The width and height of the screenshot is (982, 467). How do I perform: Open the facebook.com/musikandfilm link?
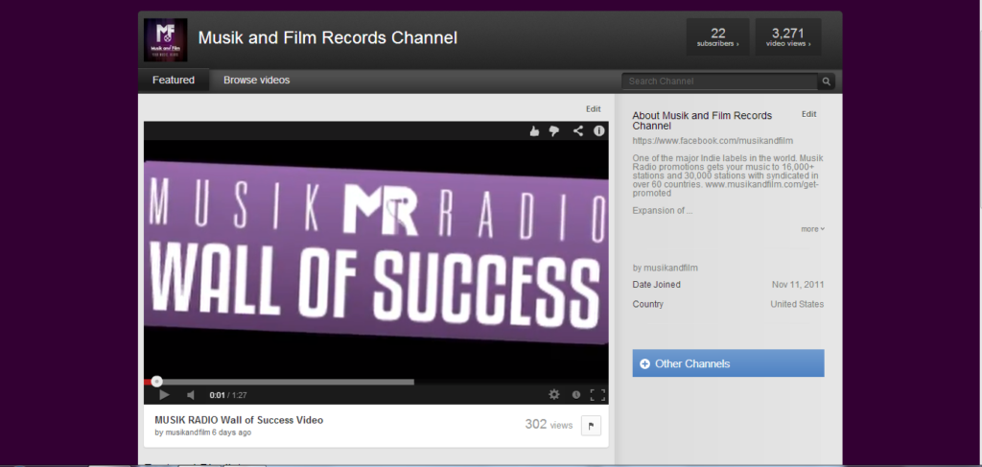pyautogui.click(x=713, y=141)
